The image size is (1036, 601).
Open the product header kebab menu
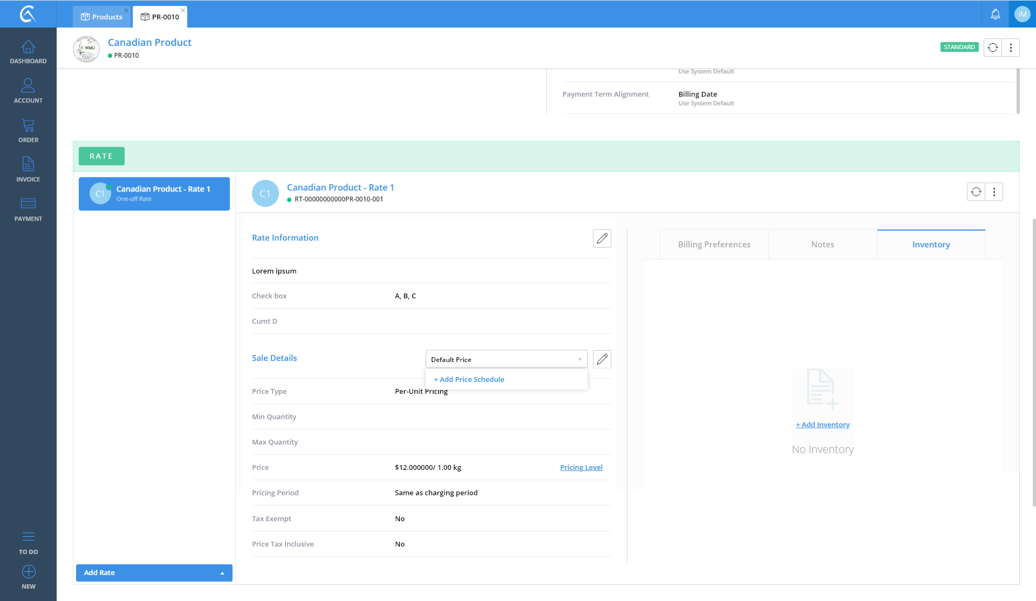[1011, 47]
